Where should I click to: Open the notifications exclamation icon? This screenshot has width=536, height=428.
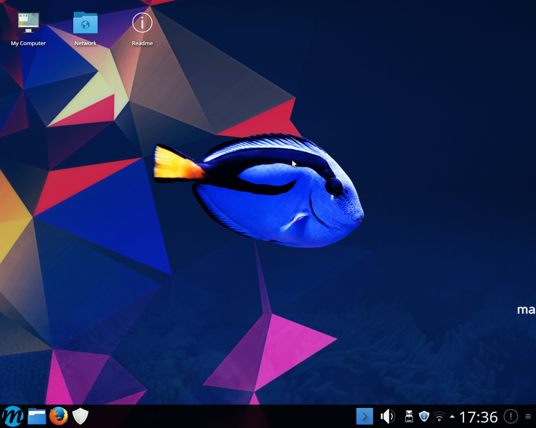coord(511,416)
